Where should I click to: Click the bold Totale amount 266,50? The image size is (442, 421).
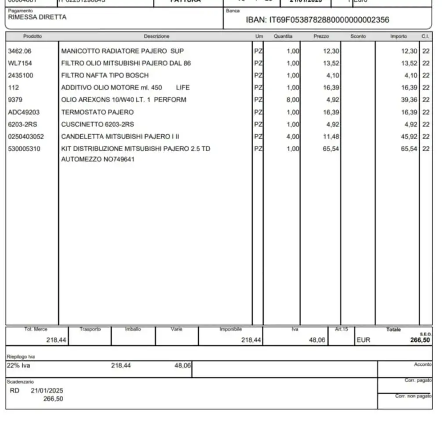[420, 340]
